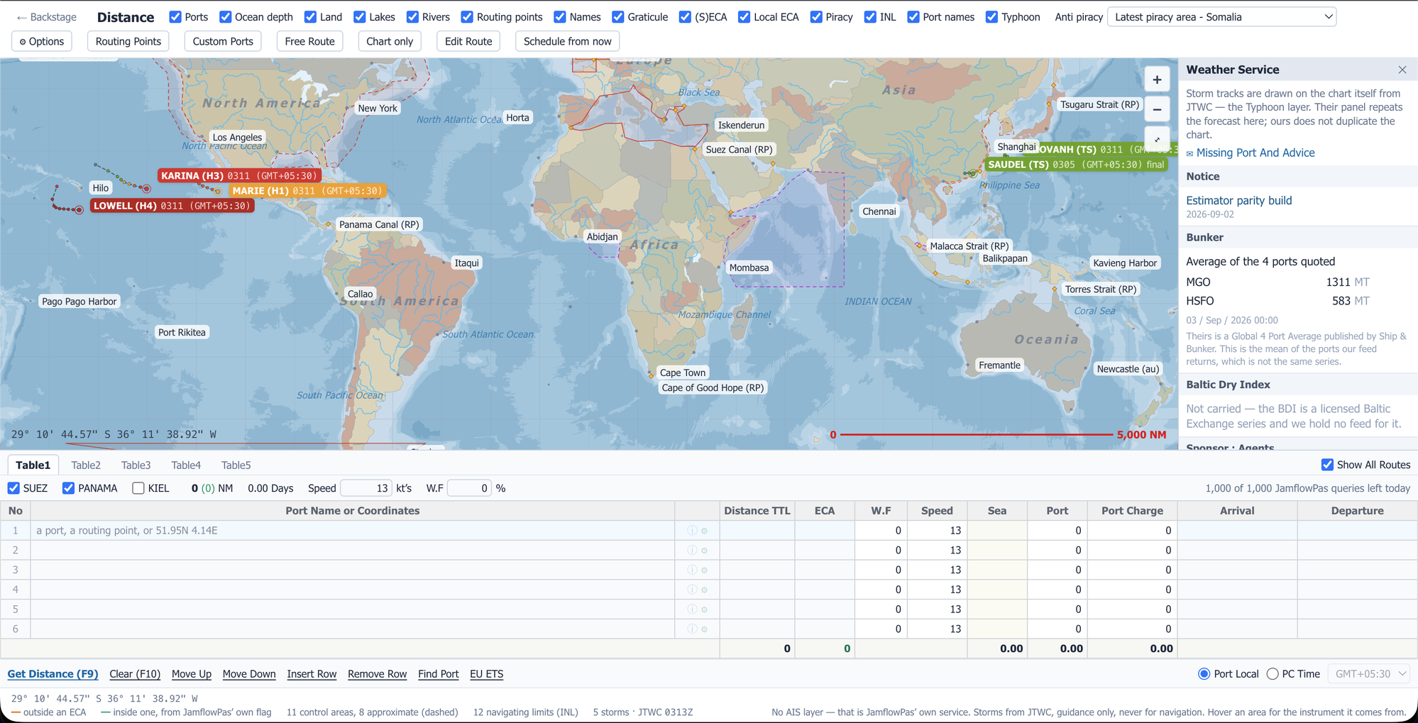Screen dimensions: 1418x723
Task: Click the Custom Ports button
Action: [223, 41]
